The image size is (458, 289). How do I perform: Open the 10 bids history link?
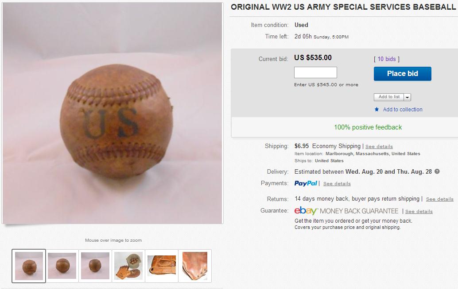[x=386, y=59]
